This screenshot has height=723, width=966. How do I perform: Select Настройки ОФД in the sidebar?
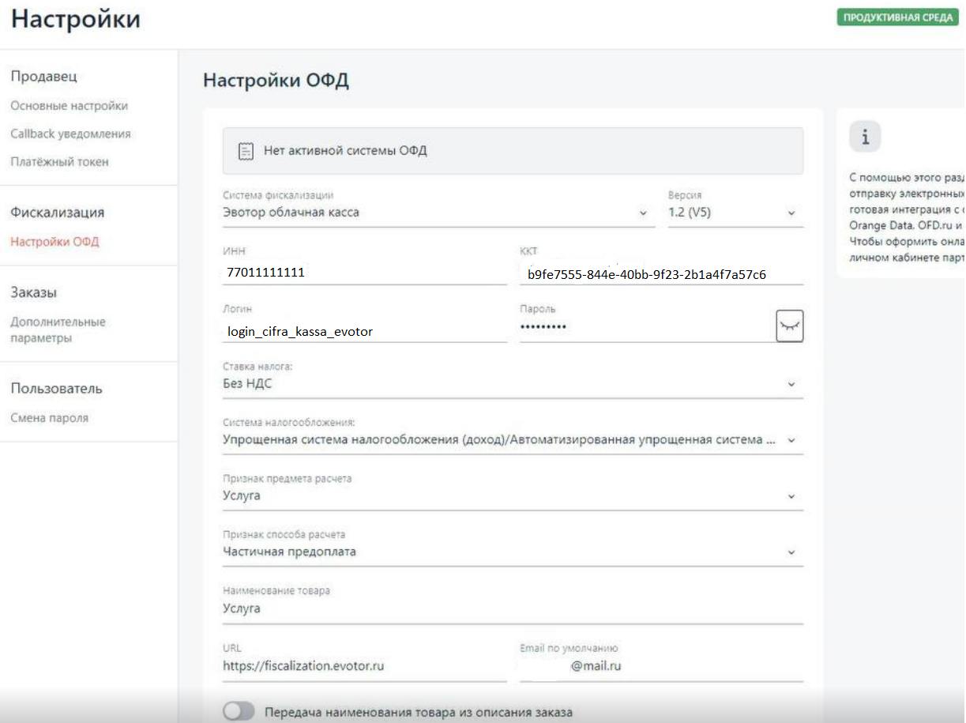pyautogui.click(x=55, y=242)
